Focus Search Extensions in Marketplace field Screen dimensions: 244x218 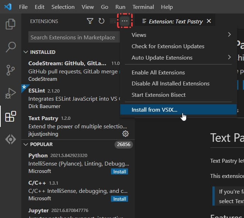tap(74, 37)
